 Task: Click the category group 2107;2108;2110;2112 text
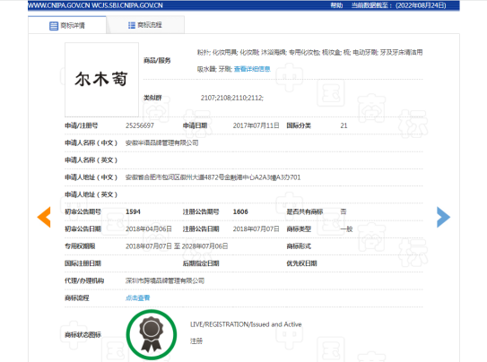tap(232, 98)
